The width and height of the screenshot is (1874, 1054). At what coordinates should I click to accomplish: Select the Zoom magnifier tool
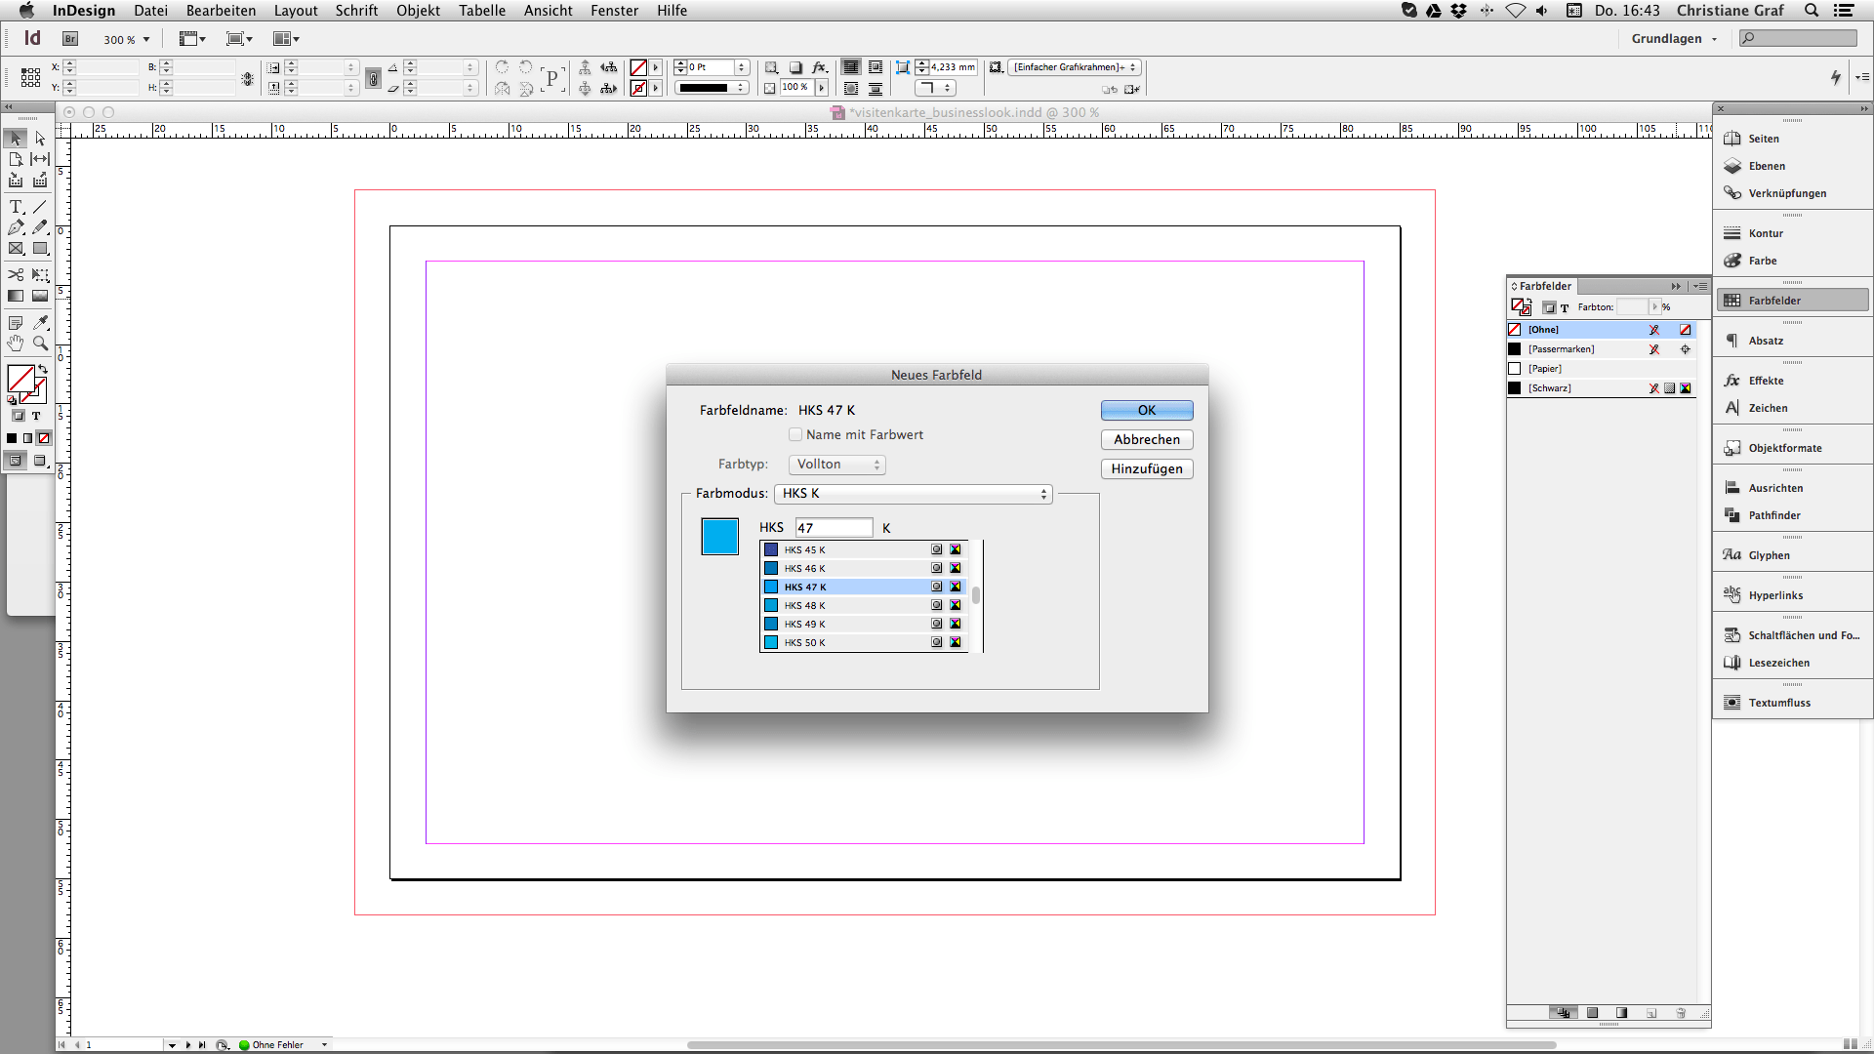point(40,344)
